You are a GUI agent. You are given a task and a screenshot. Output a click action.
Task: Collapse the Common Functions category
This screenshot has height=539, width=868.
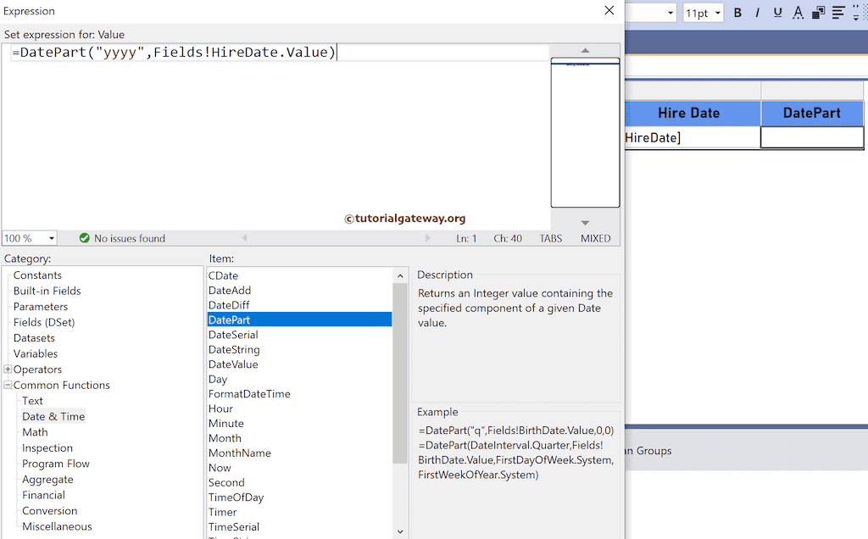pyautogui.click(x=7, y=385)
